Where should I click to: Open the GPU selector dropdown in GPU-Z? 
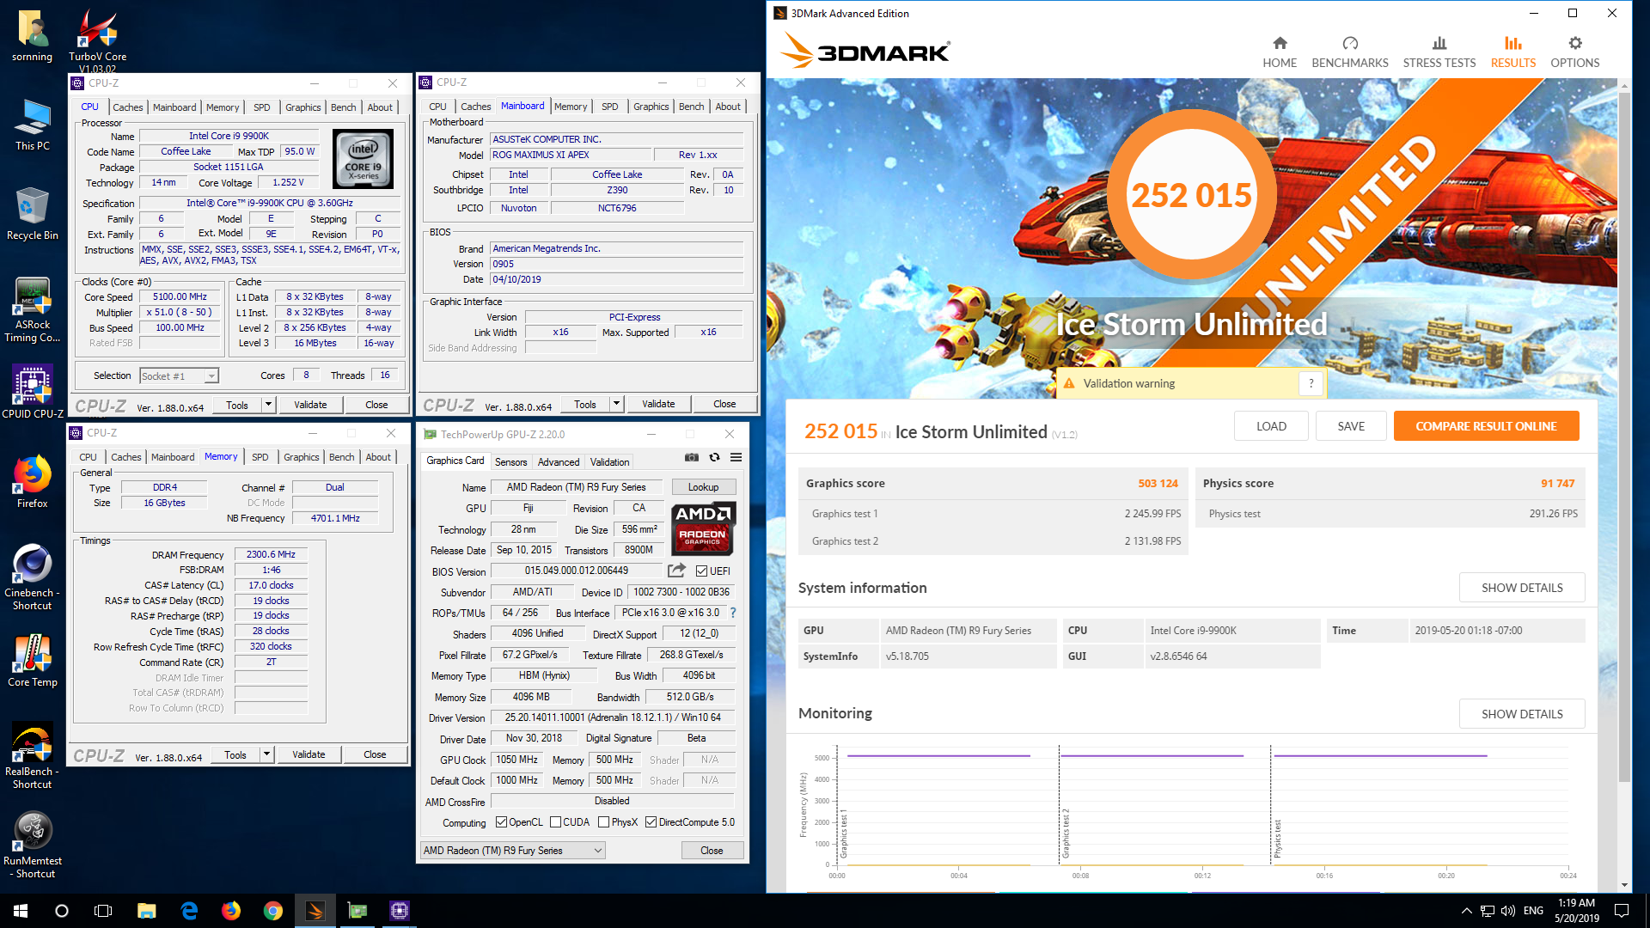pyautogui.click(x=512, y=851)
